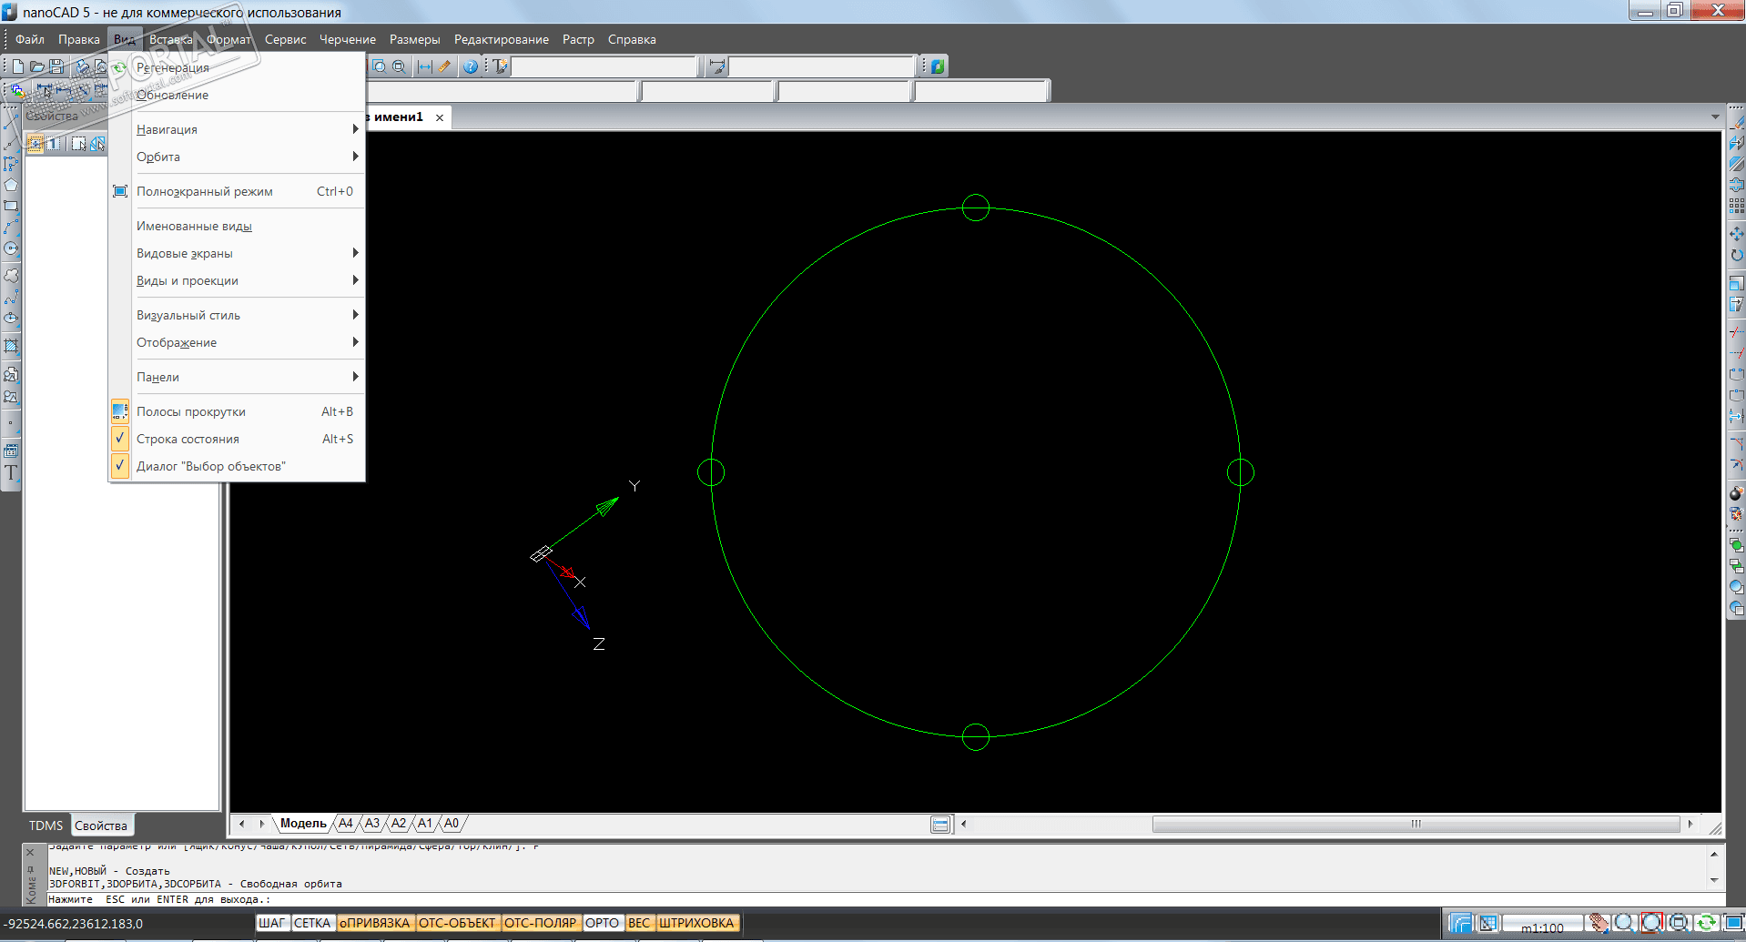Toggle ОТС-ОБЪЕКТ object tracking
Screen dimensions: 1746x942
click(457, 923)
